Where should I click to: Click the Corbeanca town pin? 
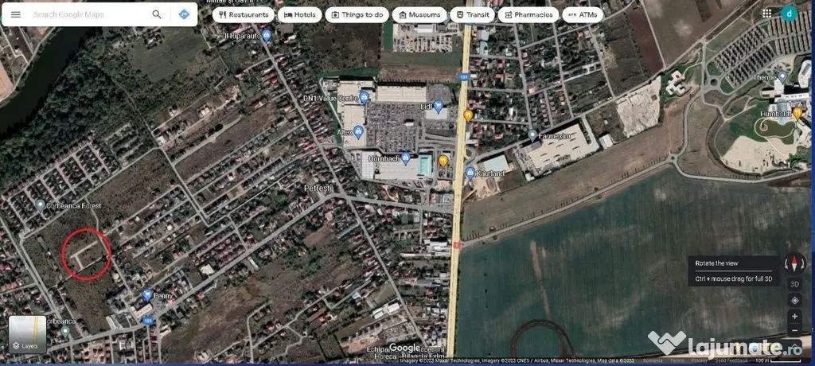[x=65, y=331]
